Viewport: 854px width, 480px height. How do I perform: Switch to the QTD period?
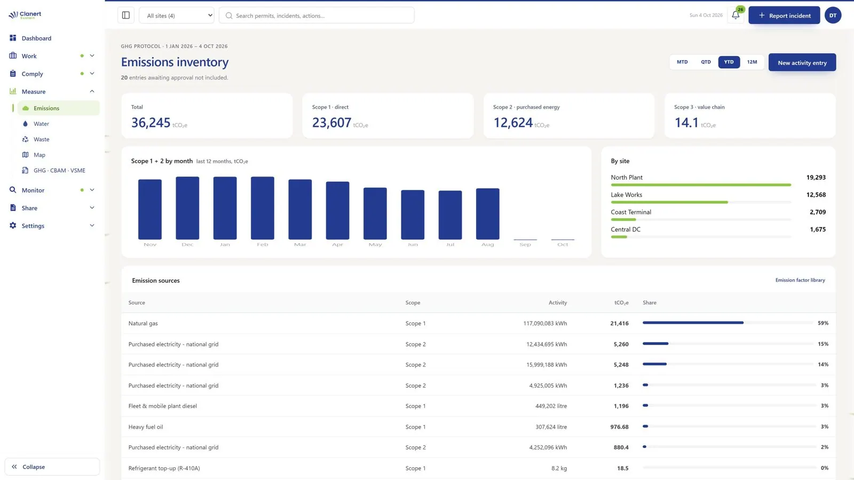coord(706,62)
